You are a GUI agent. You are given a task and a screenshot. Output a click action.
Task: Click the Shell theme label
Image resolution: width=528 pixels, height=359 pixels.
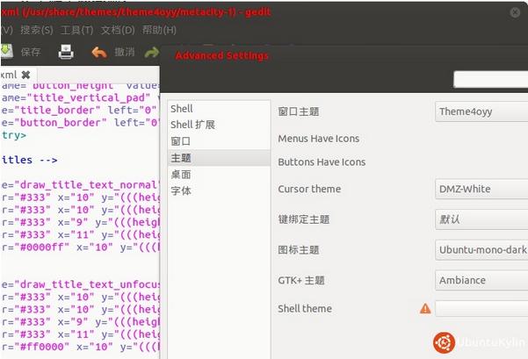[x=305, y=309]
